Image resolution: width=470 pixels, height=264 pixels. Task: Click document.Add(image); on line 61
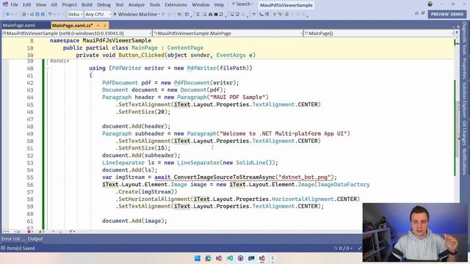[x=134, y=221]
